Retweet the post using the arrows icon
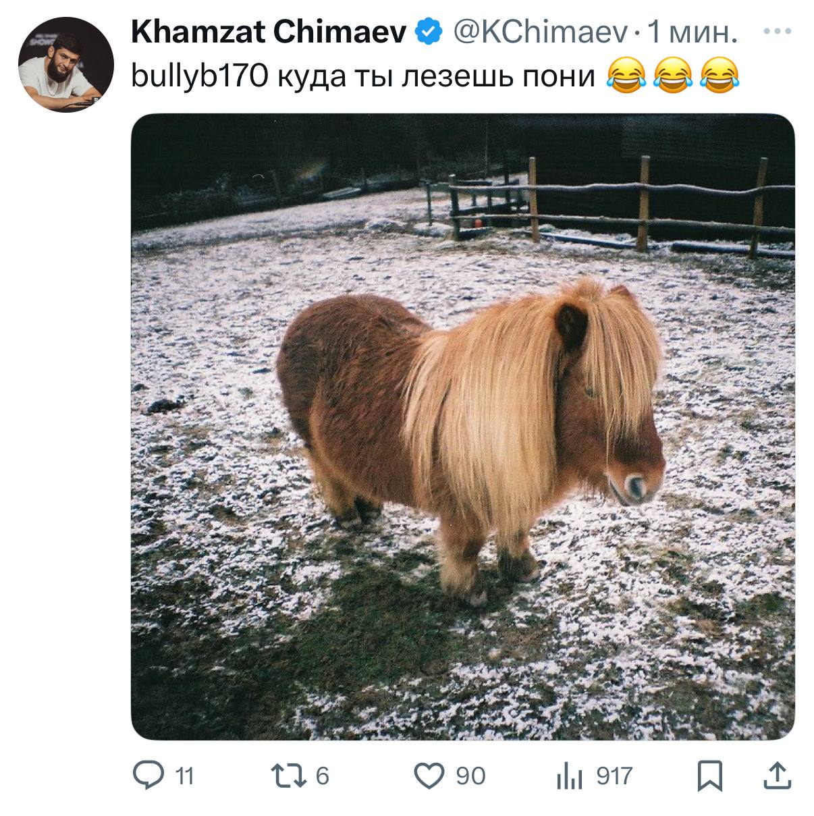This screenshot has width=814, height=816. pos(289,776)
